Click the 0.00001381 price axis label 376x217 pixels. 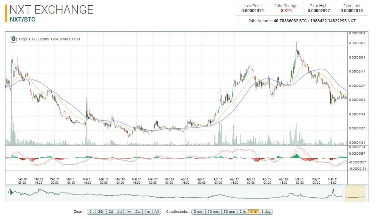pyautogui.click(x=357, y=143)
